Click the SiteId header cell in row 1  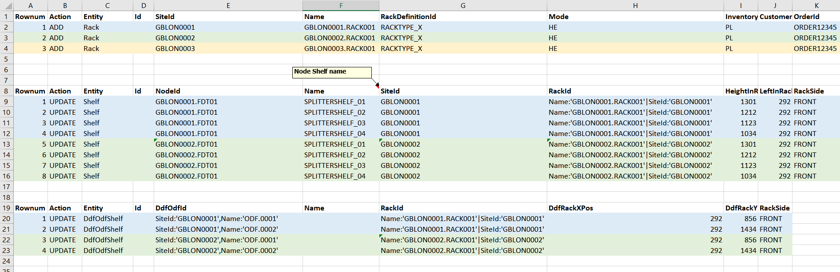[228, 16]
